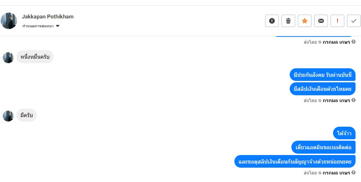Select the "มีครับ" message bubble
This screenshot has height=182, width=361.
pos(27,115)
